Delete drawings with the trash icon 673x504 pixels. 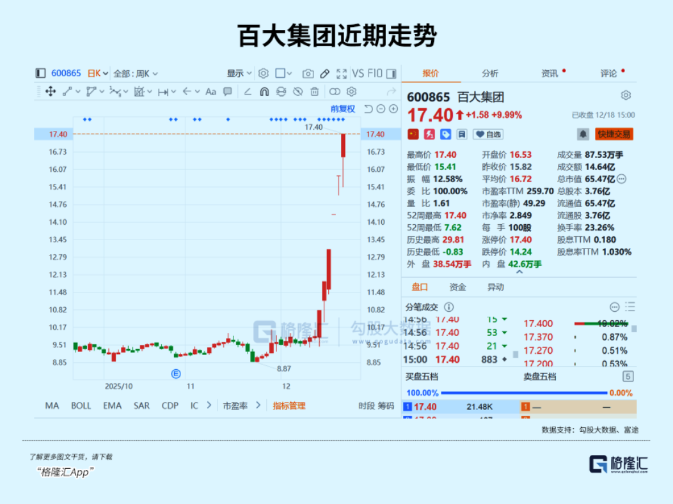click(x=314, y=92)
